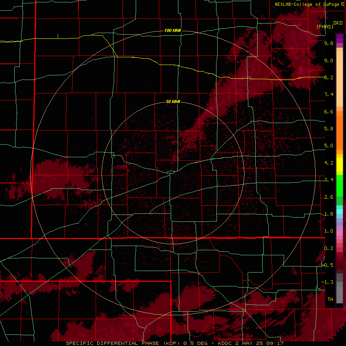Select the 1.0 scale value

(x=329, y=231)
